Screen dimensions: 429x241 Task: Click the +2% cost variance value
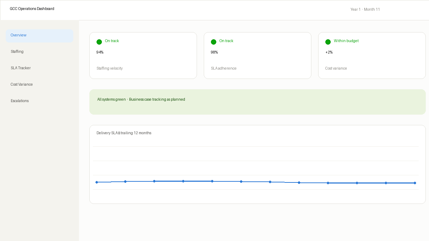[329, 52]
